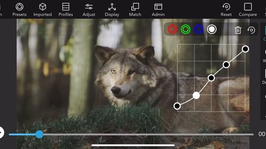Open the Adjust sliders tool
266x149 pixels.
point(89,10)
